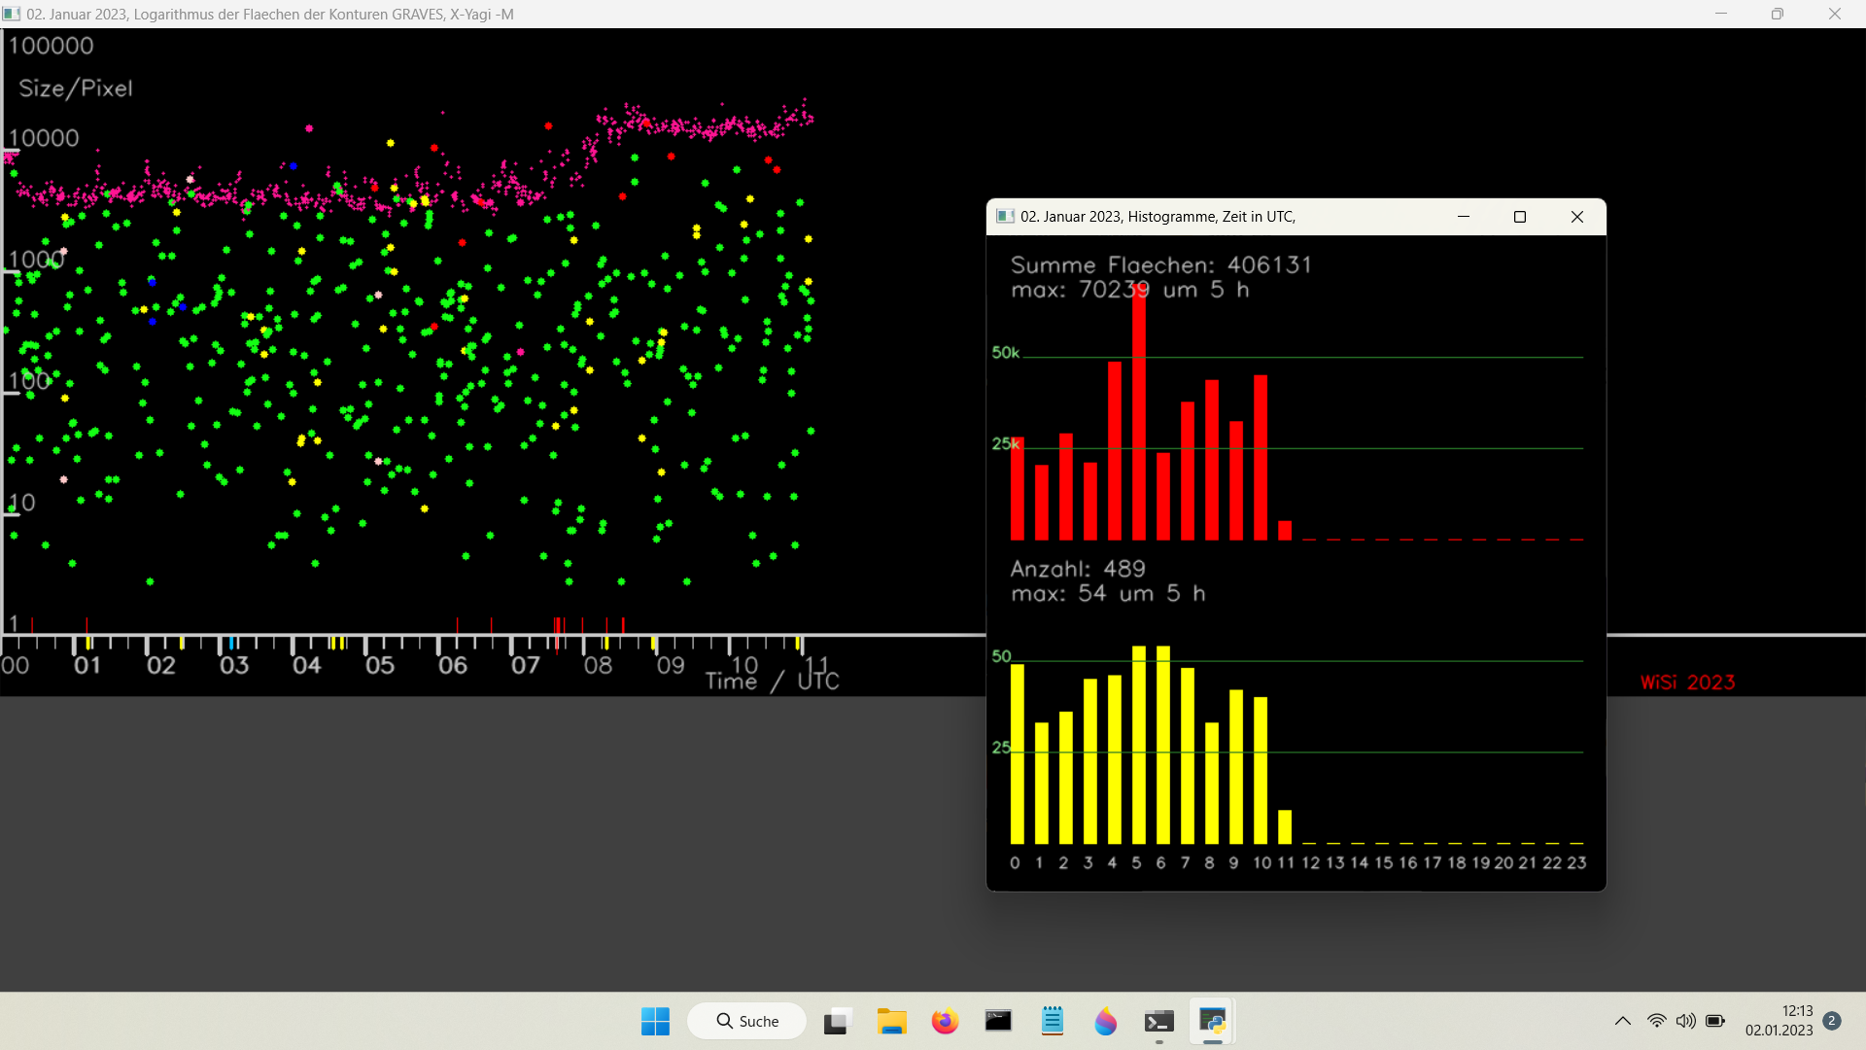The width and height of the screenshot is (1866, 1050).
Task: Open the Suche search box in taskbar
Action: [746, 1021]
